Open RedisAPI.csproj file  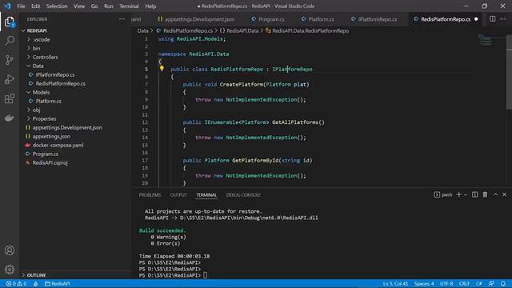point(50,163)
